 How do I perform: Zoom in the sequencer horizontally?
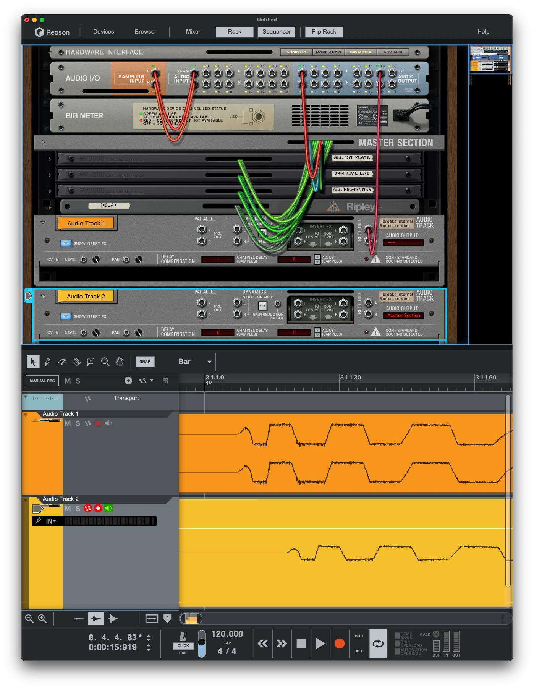pyautogui.click(x=42, y=618)
